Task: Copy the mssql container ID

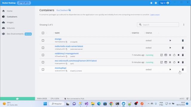Action: click(x=66, y=64)
